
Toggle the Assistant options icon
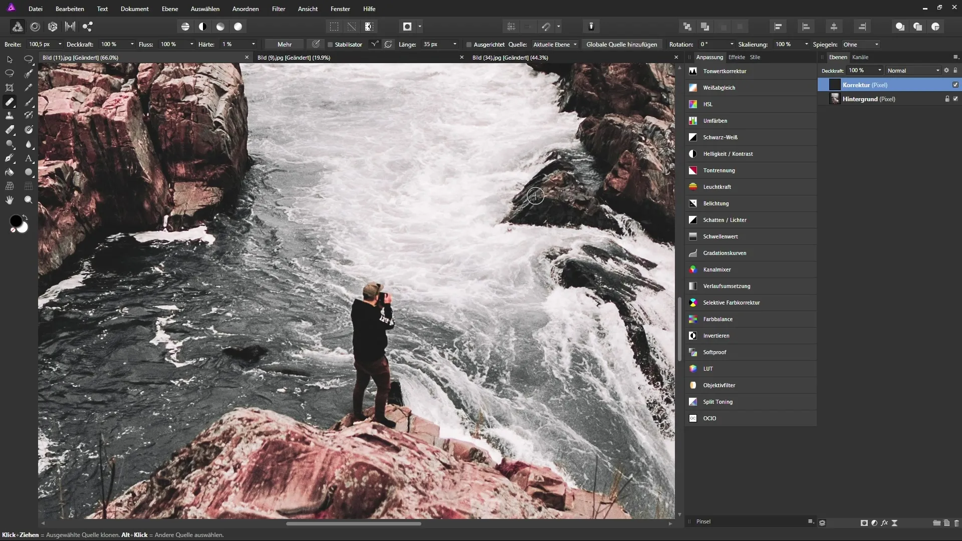591,27
